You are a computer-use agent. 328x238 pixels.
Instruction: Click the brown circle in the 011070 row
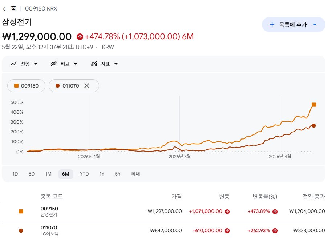click(21, 230)
